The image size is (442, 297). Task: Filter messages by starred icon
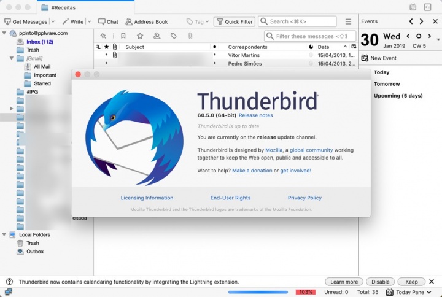click(140, 36)
